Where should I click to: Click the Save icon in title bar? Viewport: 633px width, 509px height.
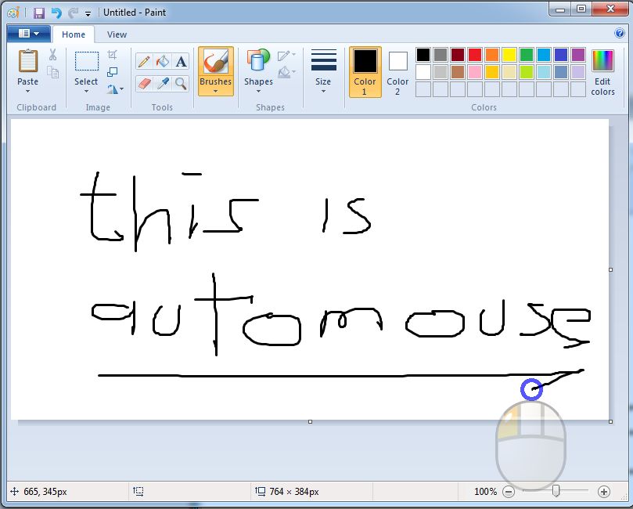[x=38, y=13]
